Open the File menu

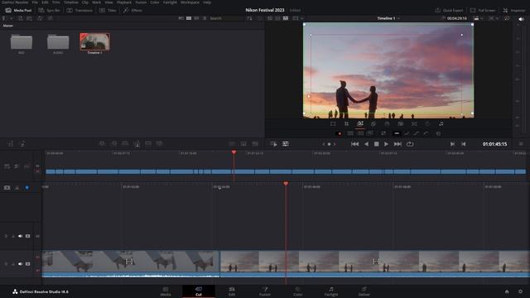click(35, 2)
